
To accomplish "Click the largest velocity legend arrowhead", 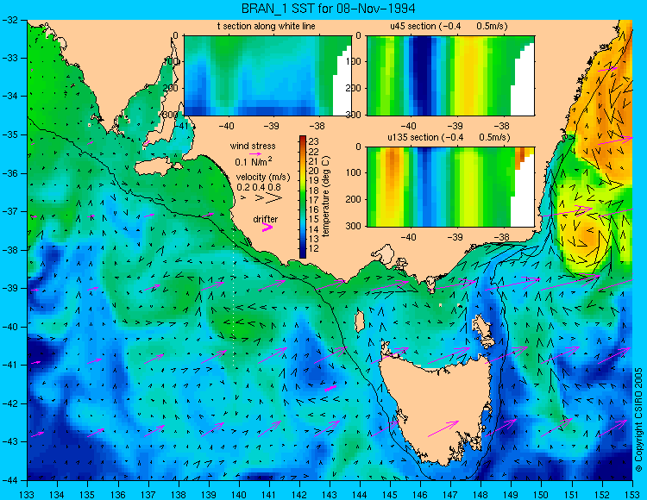I will pyautogui.click(x=273, y=198).
